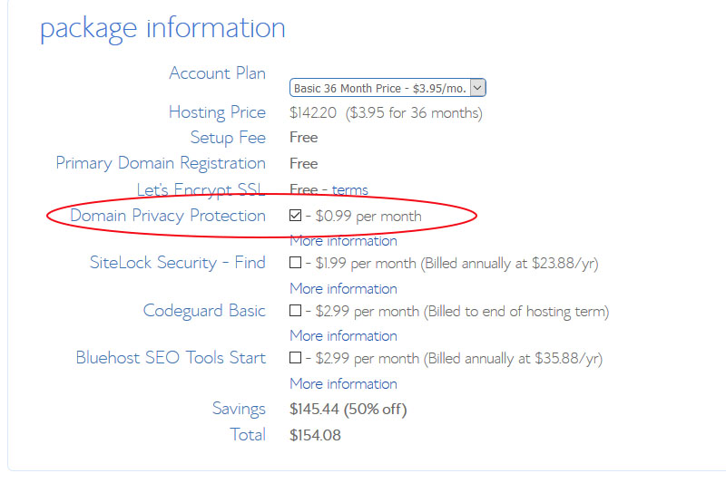Uncheck the Domain Privacy Protection checkbox

point(295,216)
